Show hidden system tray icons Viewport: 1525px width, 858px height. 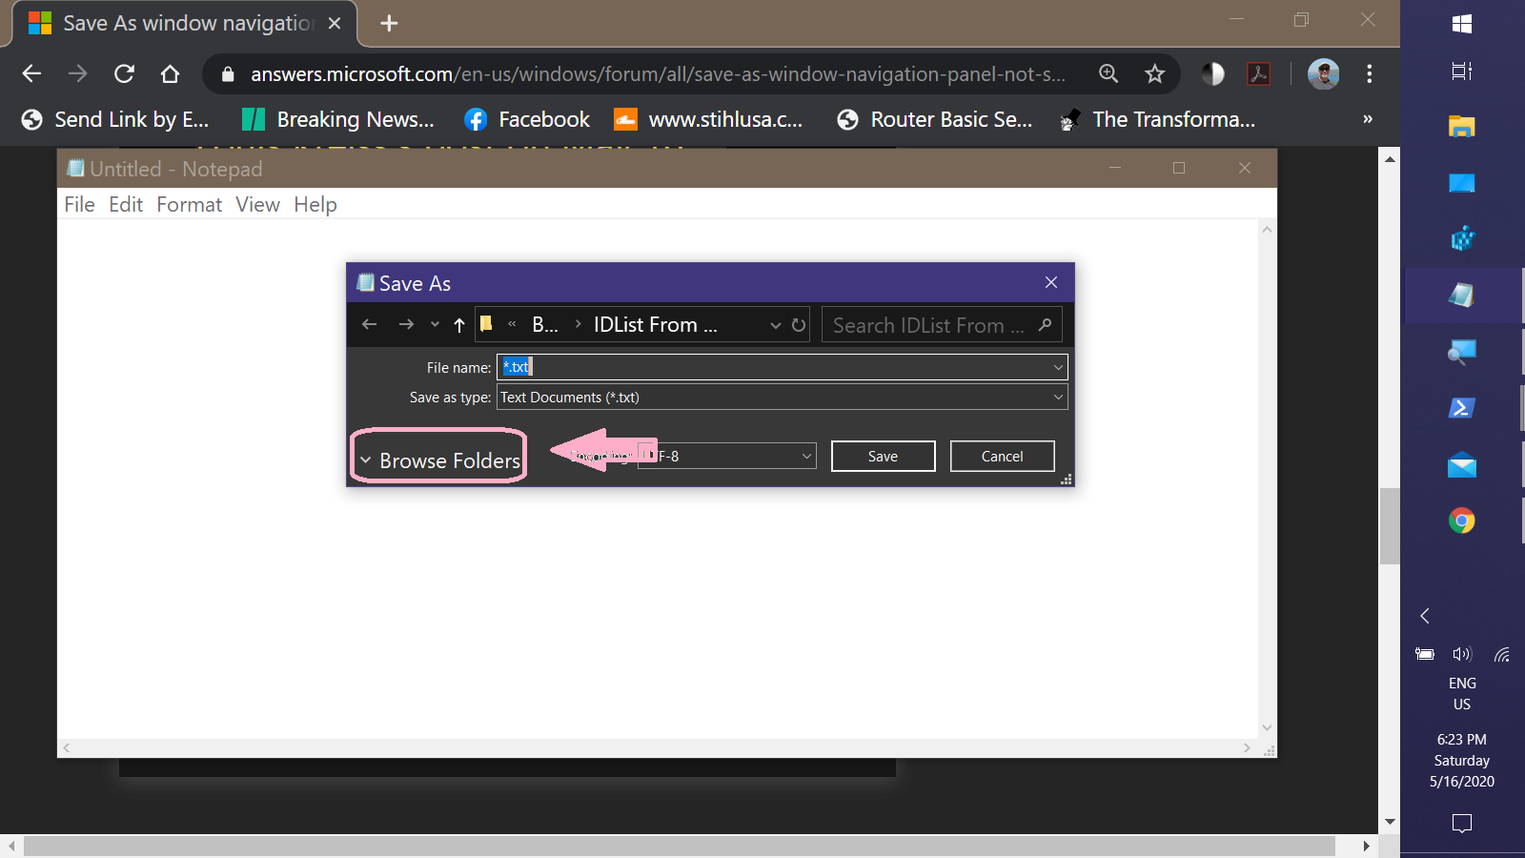click(1425, 616)
